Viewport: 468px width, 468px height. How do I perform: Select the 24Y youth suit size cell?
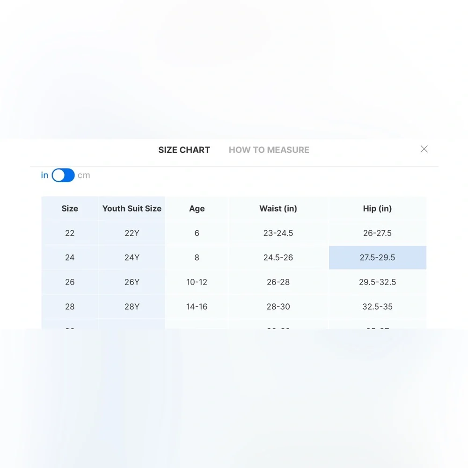pyautogui.click(x=132, y=257)
